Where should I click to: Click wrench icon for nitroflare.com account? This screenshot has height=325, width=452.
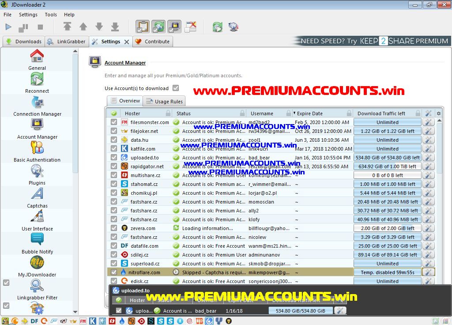(428, 272)
